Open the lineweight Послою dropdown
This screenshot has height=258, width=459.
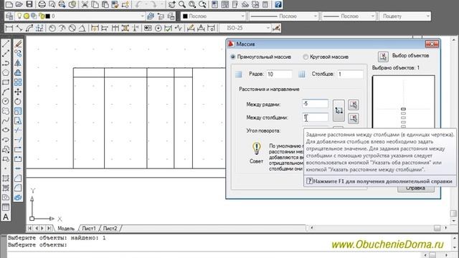[x=349, y=16]
